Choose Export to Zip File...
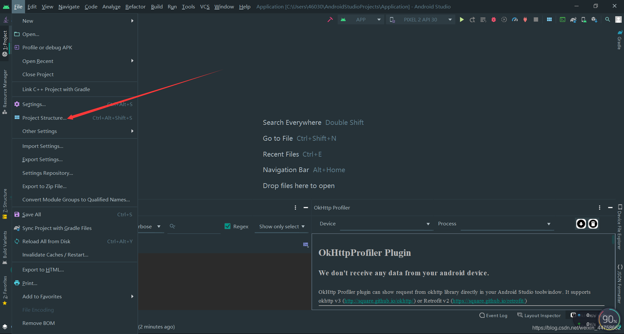Image resolution: width=624 pixels, height=334 pixels. [x=75, y=186]
